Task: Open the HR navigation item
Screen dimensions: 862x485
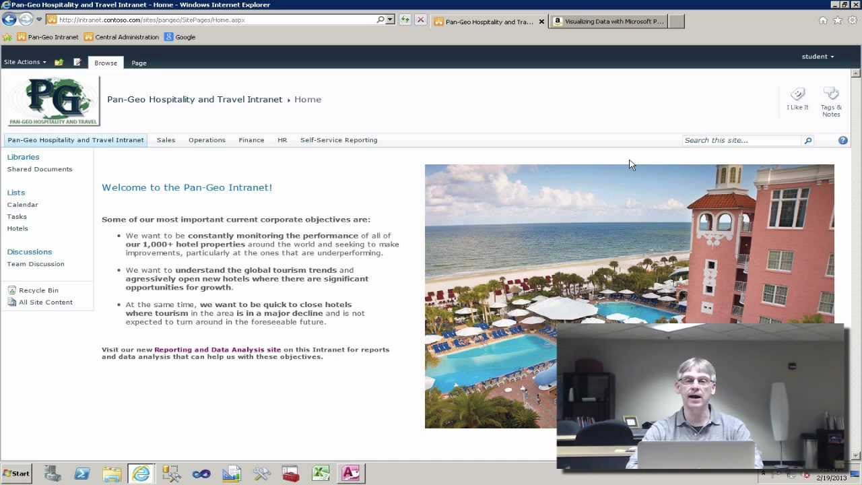Action: click(282, 140)
